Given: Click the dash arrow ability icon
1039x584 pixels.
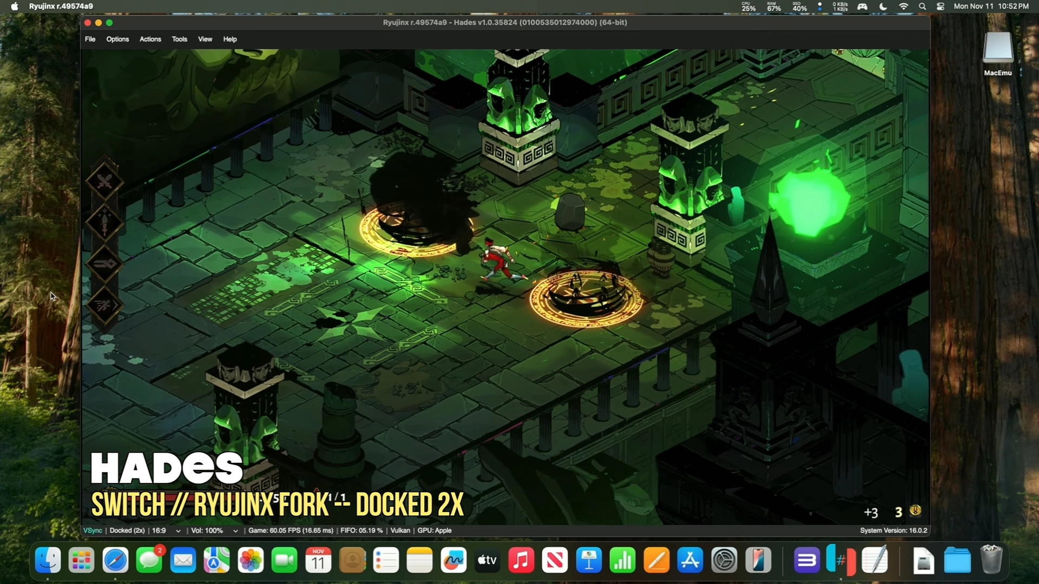Looking at the screenshot, I should click(x=104, y=264).
